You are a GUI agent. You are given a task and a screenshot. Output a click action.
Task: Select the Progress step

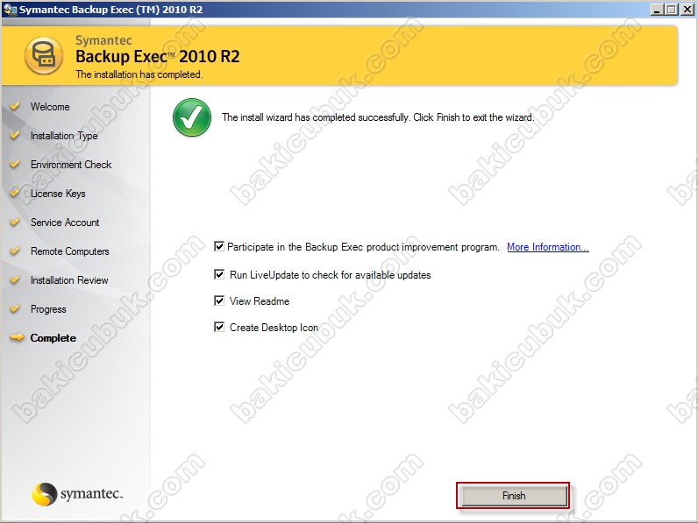(48, 309)
